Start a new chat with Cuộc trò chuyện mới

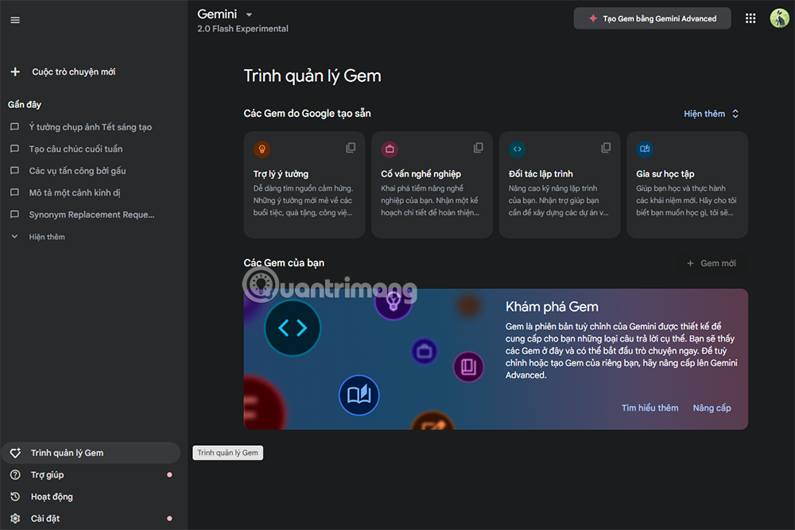coord(73,72)
